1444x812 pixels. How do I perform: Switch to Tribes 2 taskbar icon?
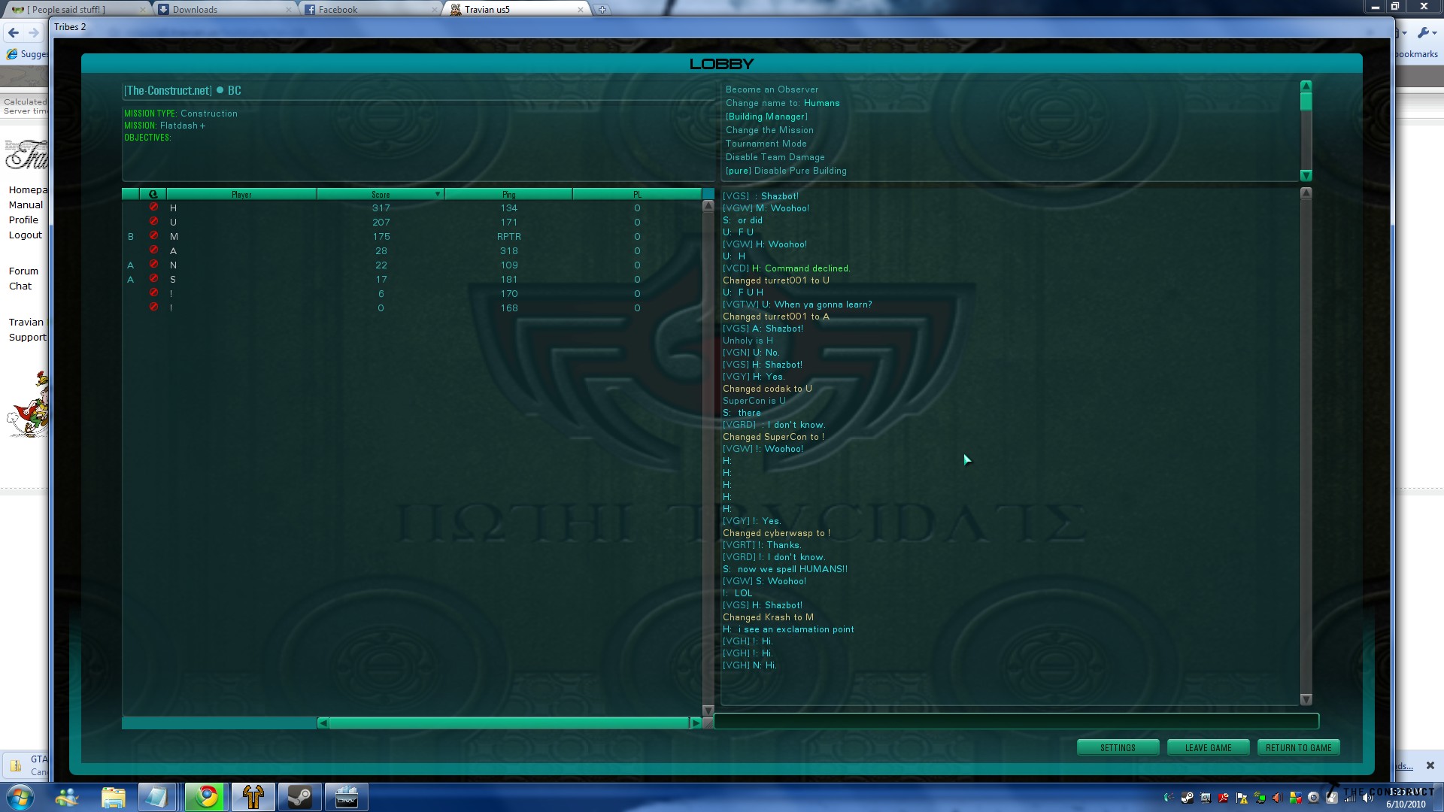coord(253,797)
